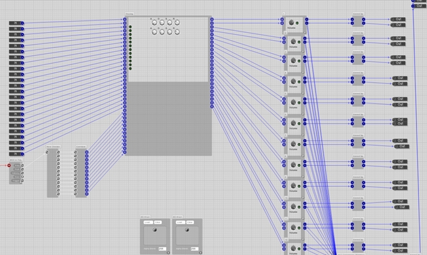Click the Volume knob in module 1
This screenshot has height=255, width=427.
[x=291, y=22]
